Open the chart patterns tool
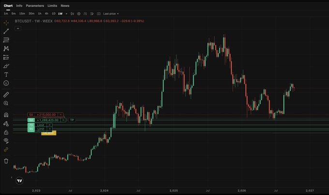Viewport: 329px width, 195px height. click(6, 48)
